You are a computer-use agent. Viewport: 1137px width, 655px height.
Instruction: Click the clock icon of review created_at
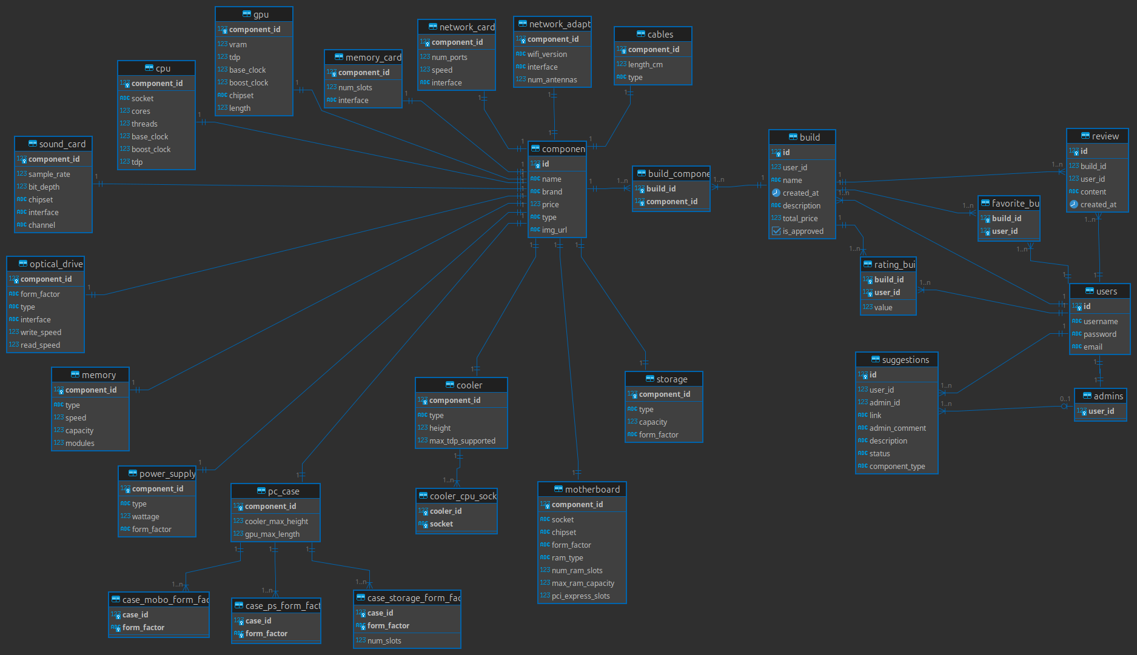(x=1073, y=204)
